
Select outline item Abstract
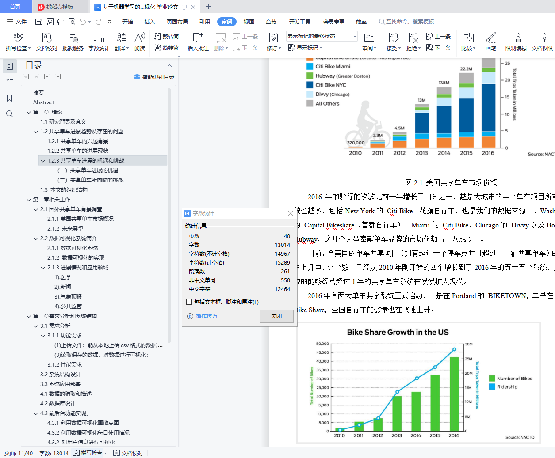43,102
